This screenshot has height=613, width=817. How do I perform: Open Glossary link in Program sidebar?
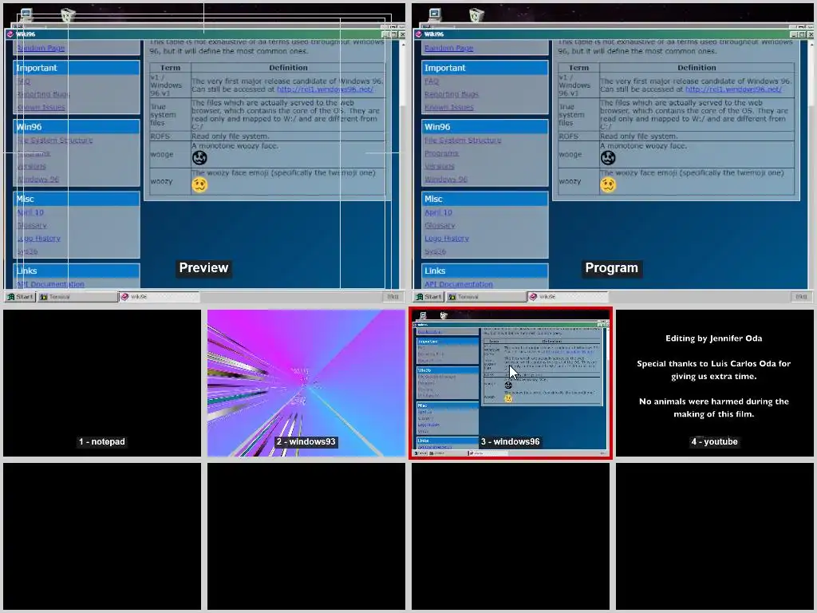pos(440,225)
